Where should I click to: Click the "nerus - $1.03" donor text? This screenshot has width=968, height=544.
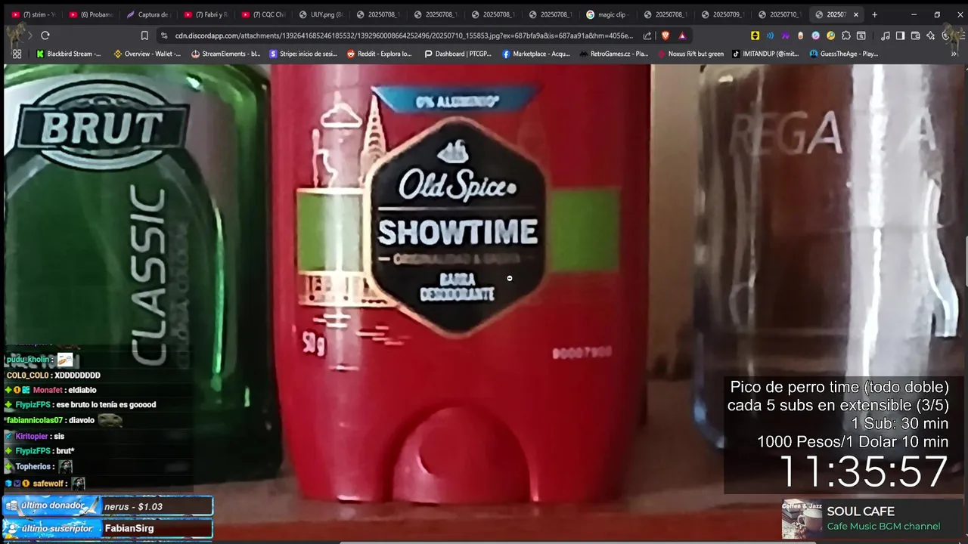[x=134, y=507]
